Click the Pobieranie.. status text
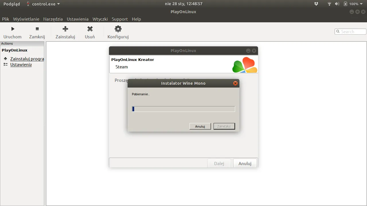This screenshot has height=206, width=367. pyautogui.click(x=140, y=94)
